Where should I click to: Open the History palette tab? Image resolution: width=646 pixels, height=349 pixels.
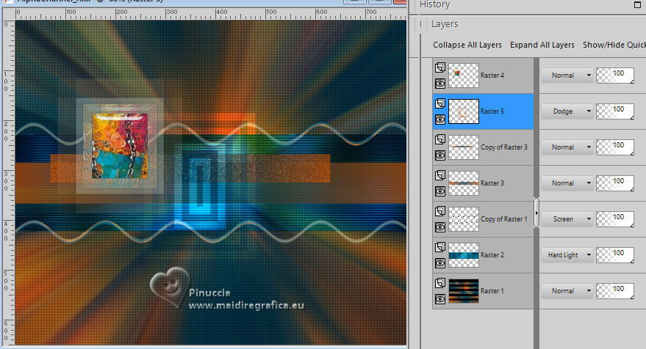pos(434,4)
